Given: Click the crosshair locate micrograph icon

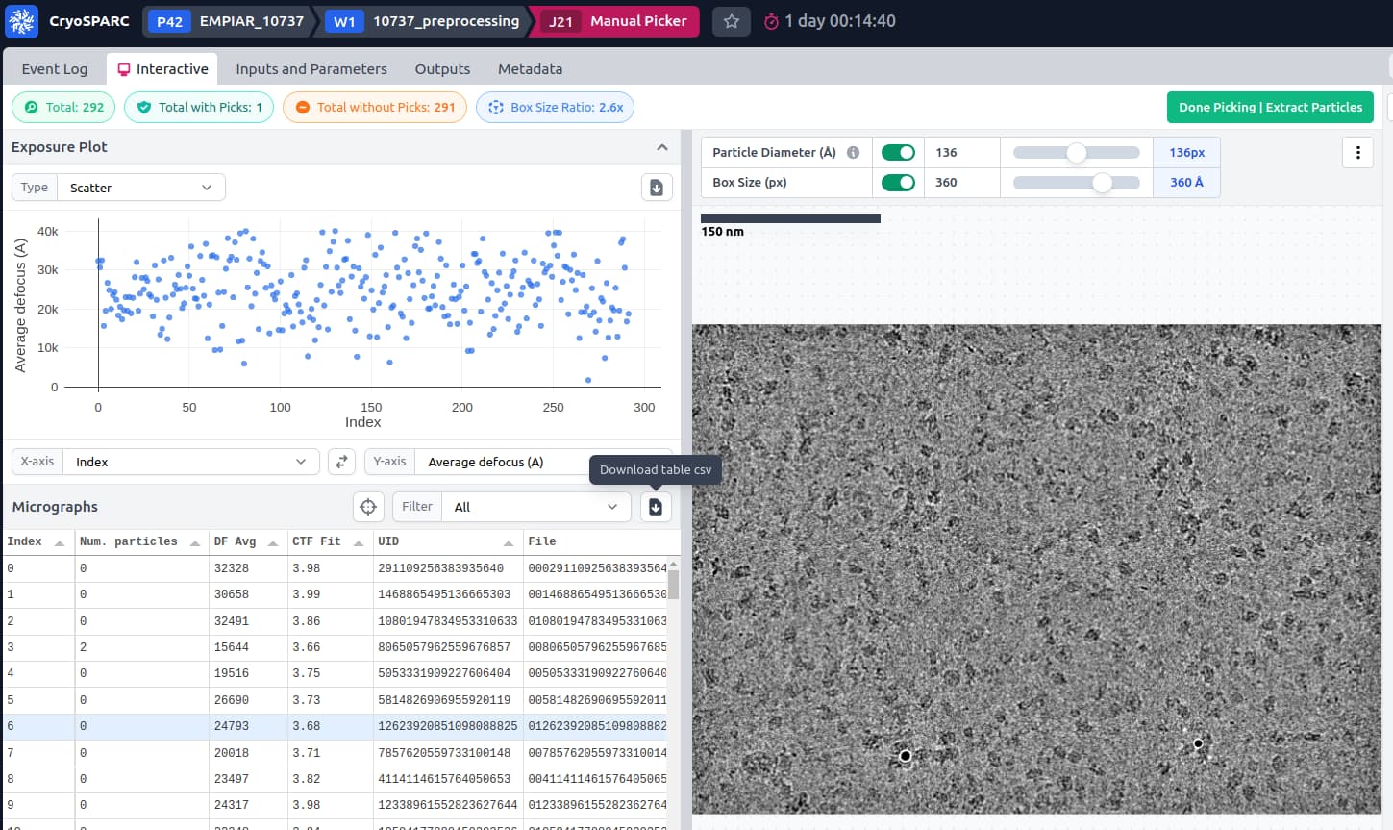Looking at the screenshot, I should coord(368,507).
